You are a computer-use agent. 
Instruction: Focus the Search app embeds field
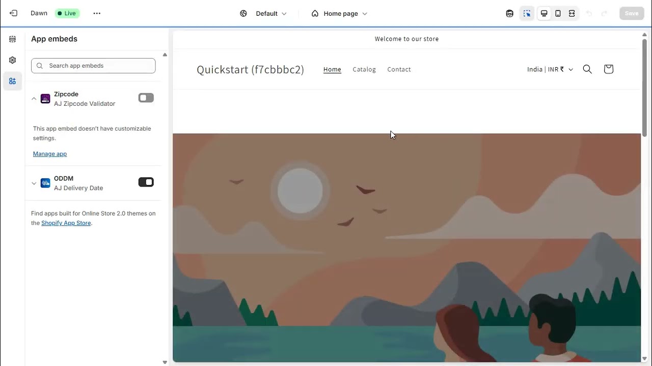[x=93, y=66]
